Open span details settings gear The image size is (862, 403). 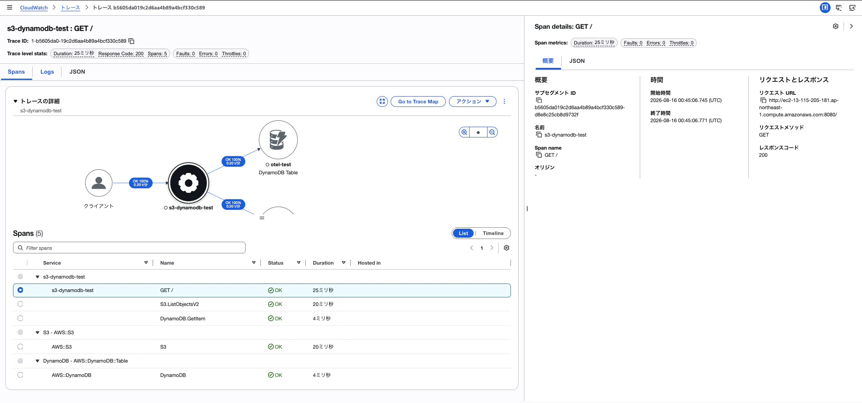point(836,27)
